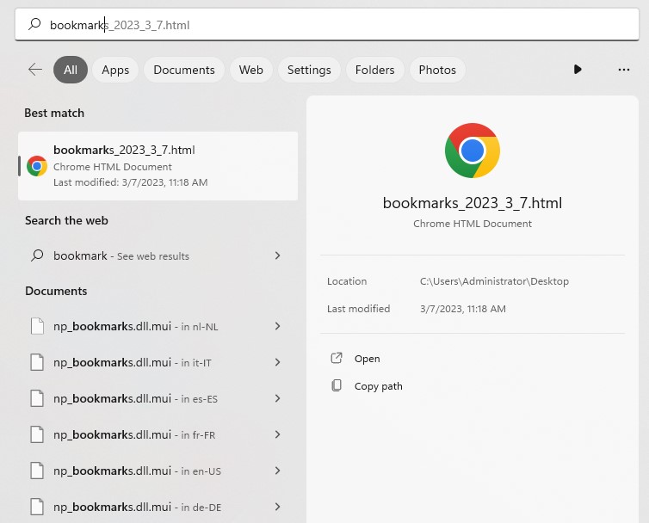649x523 pixels.
Task: Switch to the Folders filter tab
Action: (374, 70)
